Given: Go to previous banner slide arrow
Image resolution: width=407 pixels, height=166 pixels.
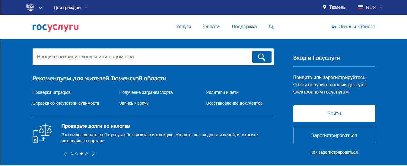Looking at the screenshot, I should (65, 154).
